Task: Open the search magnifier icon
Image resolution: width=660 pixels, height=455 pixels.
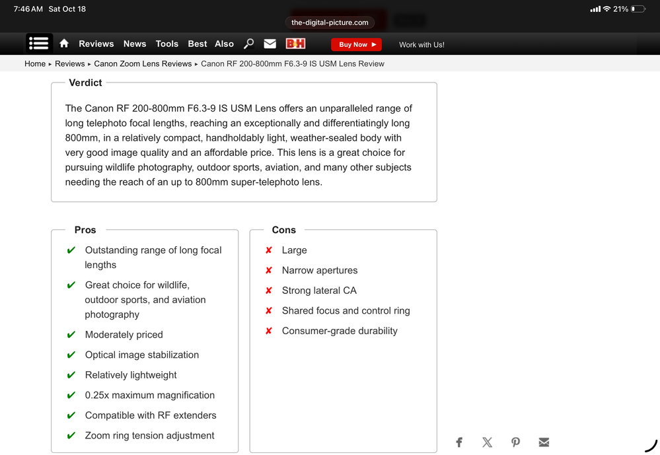Action: (x=249, y=44)
